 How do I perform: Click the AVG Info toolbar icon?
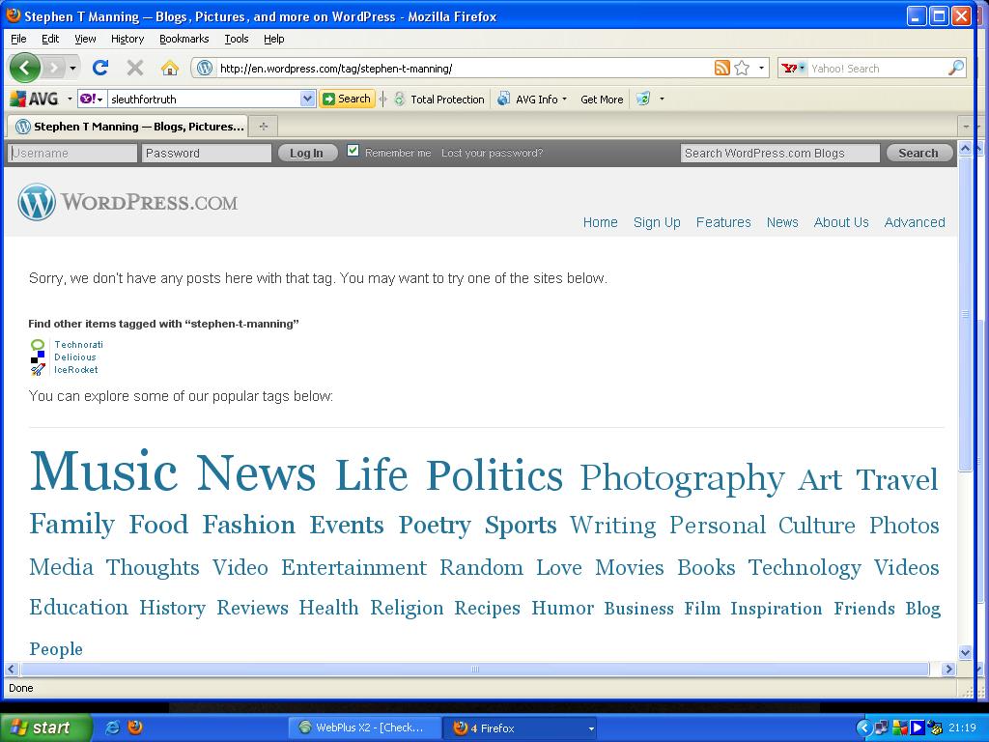(x=503, y=100)
